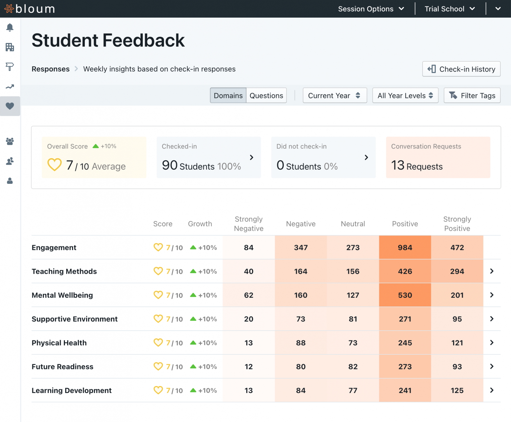Switch to the Questions view
Image resolution: width=511 pixels, height=422 pixels.
pyautogui.click(x=266, y=96)
